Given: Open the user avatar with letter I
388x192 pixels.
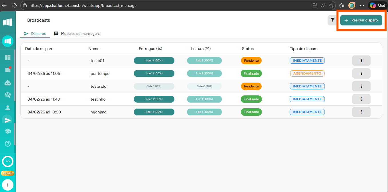Looking at the screenshot, I should pyautogui.click(x=8, y=185).
